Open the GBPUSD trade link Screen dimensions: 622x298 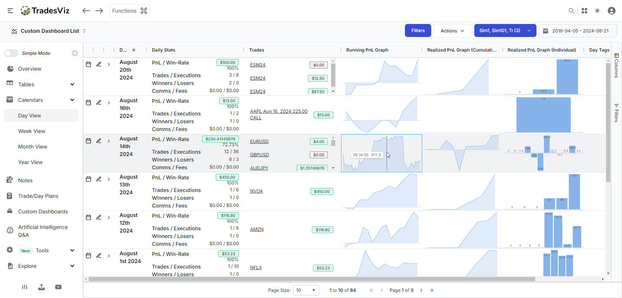[259, 155]
